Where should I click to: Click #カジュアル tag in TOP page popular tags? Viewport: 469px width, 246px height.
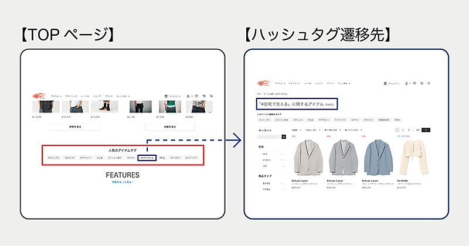54,158
